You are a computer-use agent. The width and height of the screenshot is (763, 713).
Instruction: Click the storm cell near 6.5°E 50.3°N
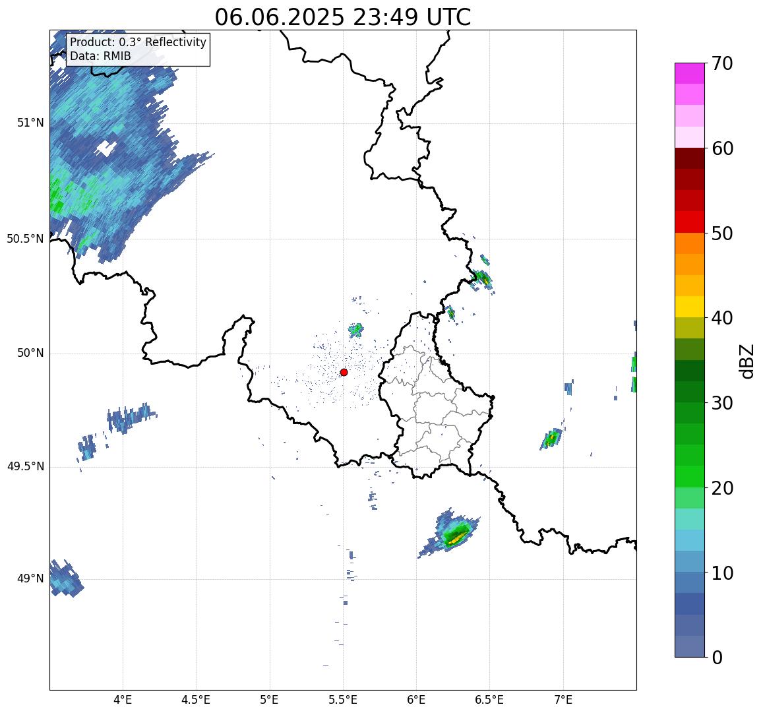click(482, 279)
